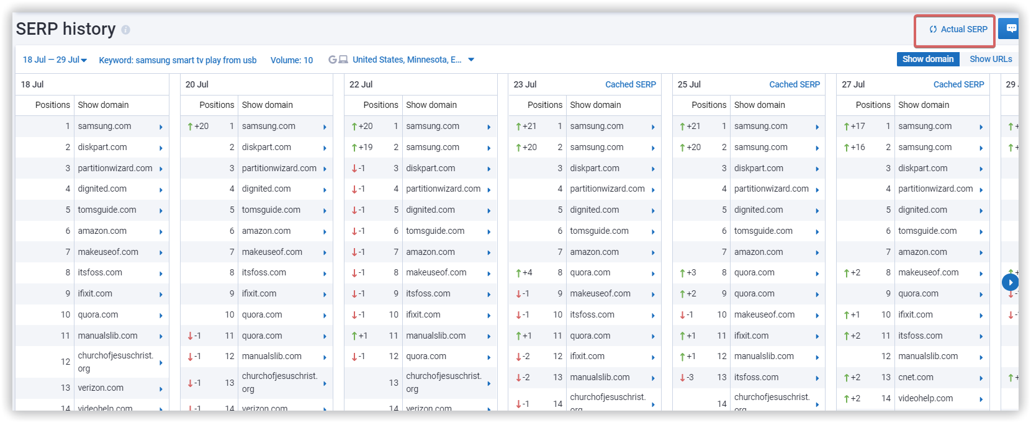Click quora.com arrow in 18 Jul column

click(x=161, y=316)
